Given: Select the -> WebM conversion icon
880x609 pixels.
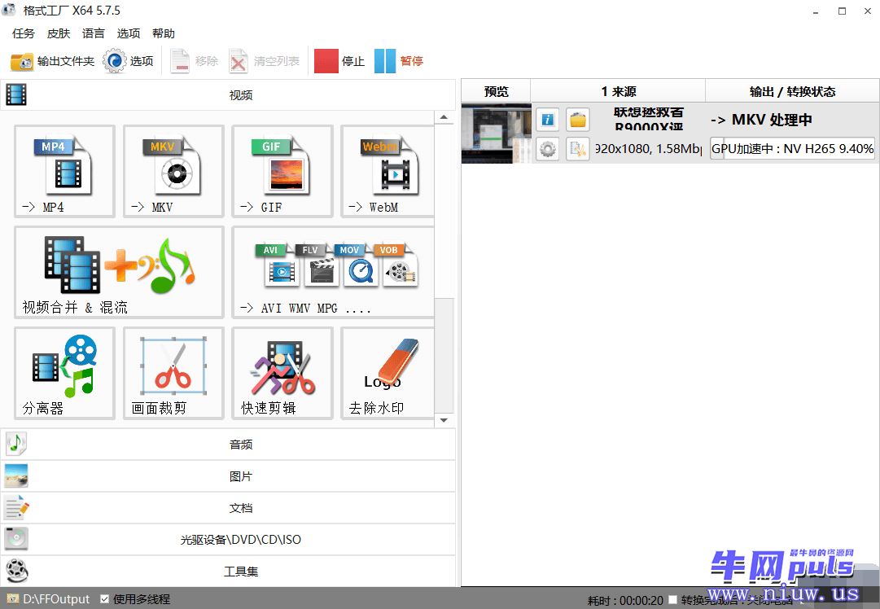Looking at the screenshot, I should 387,171.
